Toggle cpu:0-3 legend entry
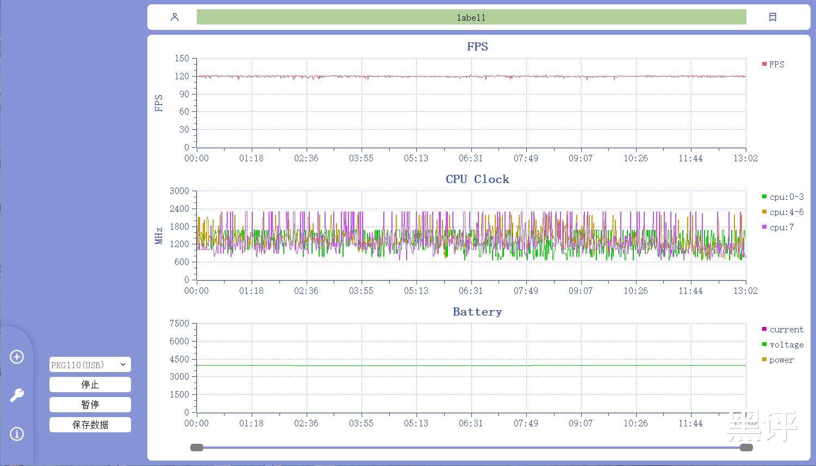 [x=783, y=197]
